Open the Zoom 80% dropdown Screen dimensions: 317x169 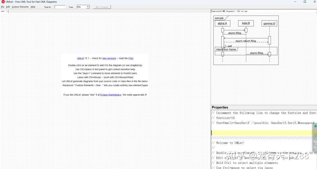click(83, 7)
